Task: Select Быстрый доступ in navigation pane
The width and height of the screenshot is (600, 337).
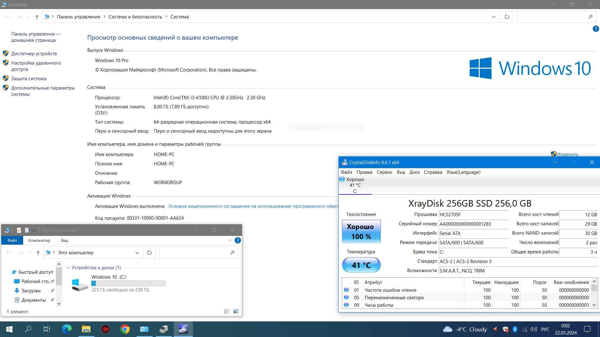Action: point(36,272)
